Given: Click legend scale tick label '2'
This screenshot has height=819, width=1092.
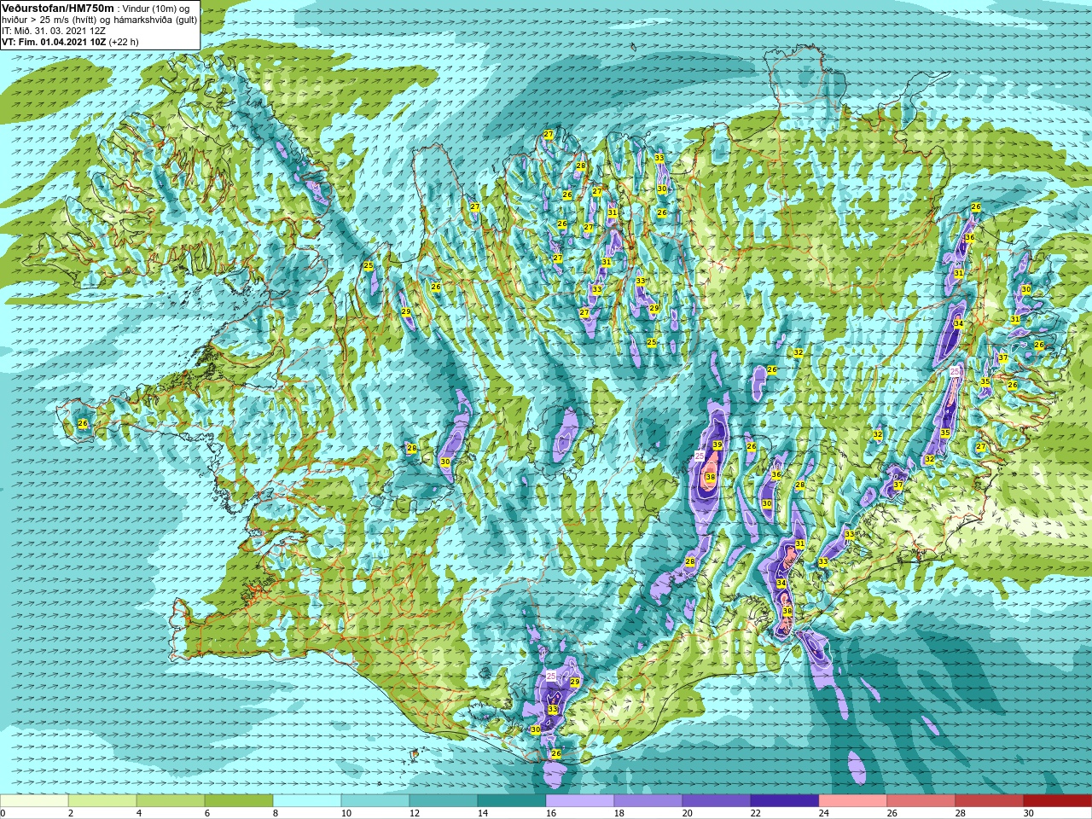Looking at the screenshot, I should pyautogui.click(x=71, y=813).
